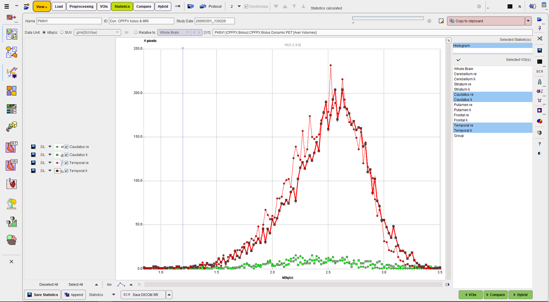The width and height of the screenshot is (549, 302).
Task: Click the right-sidebar save disk icon
Action: [540, 50]
